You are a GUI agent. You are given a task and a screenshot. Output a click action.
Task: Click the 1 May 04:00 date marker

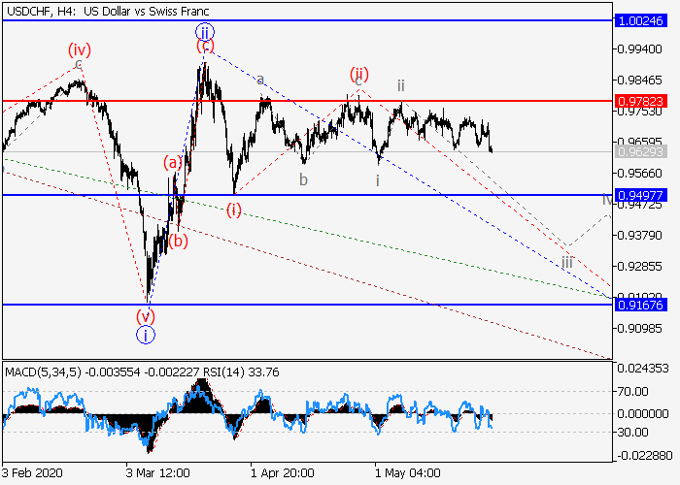(x=407, y=472)
